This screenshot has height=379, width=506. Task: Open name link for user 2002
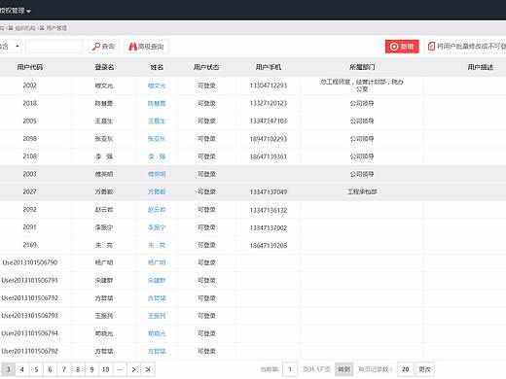click(157, 86)
